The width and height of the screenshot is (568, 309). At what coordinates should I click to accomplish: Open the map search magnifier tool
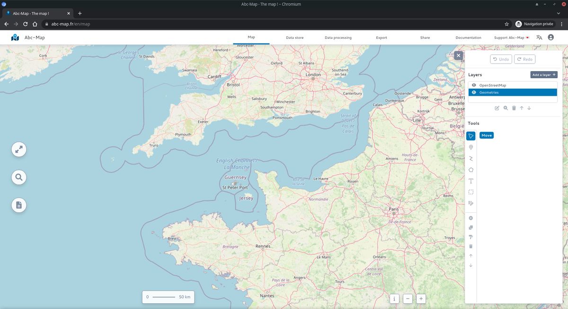tap(18, 177)
